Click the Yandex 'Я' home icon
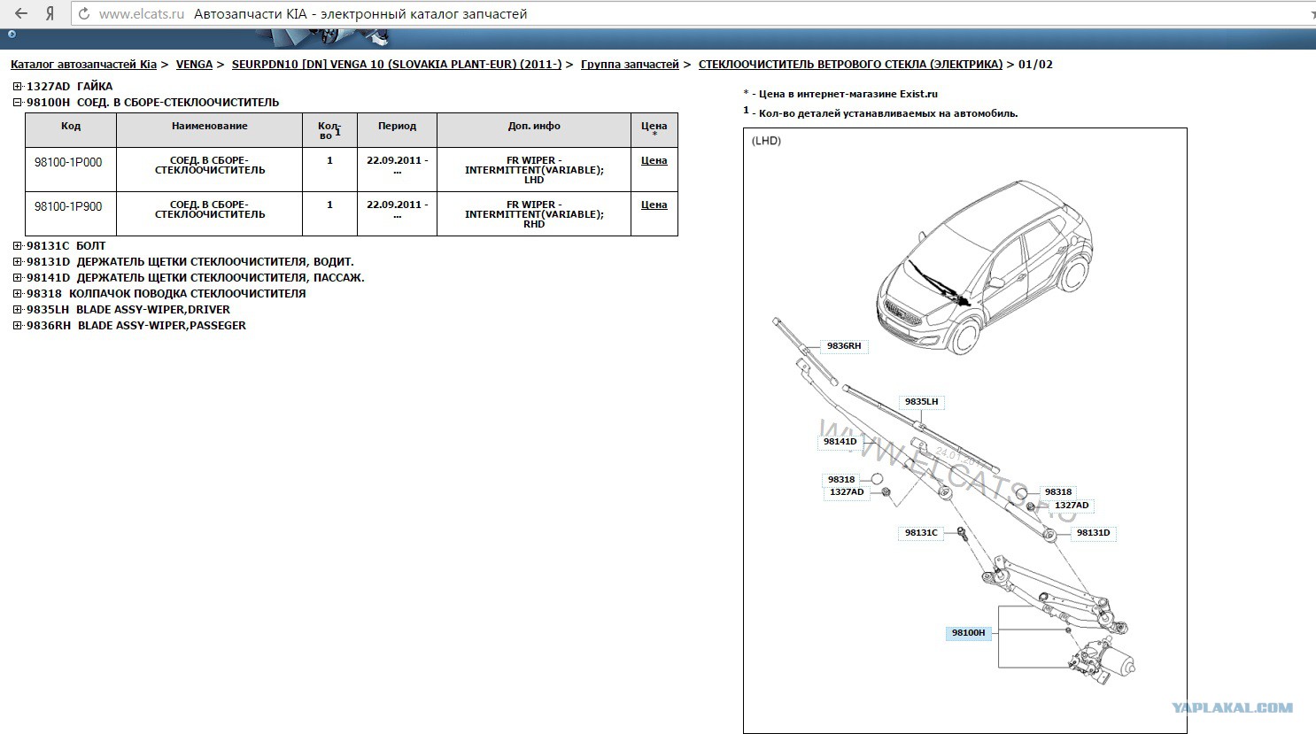Viewport: 1316px width, 734px height. (50, 13)
